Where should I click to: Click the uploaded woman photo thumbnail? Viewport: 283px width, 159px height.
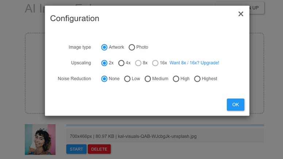point(40,139)
